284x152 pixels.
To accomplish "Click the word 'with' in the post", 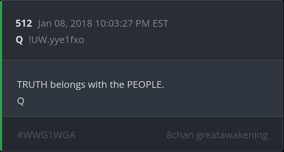I will point(98,85).
